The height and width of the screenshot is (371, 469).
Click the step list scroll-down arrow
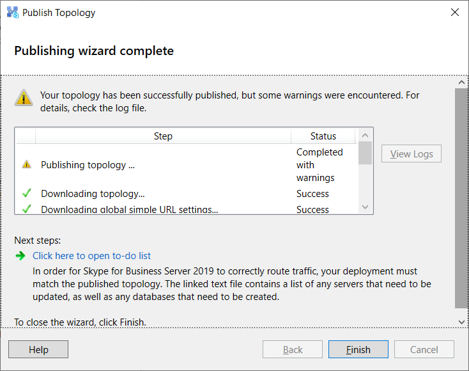click(365, 207)
